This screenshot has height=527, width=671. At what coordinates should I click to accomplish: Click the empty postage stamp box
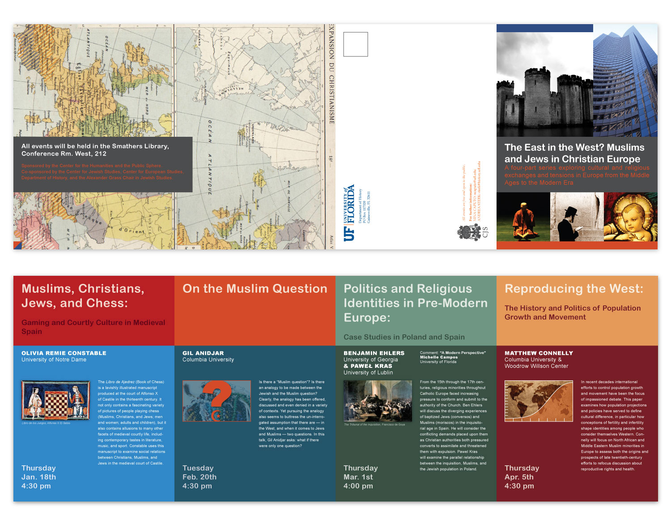356,44
